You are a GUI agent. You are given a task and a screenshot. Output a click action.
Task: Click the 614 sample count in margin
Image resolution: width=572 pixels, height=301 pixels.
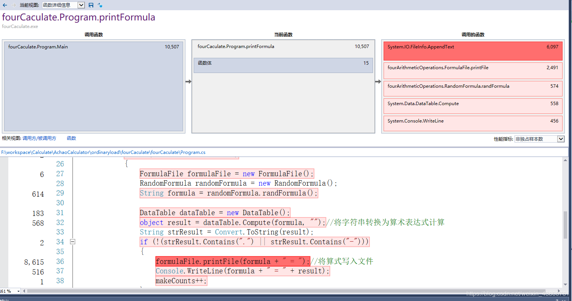click(x=38, y=194)
